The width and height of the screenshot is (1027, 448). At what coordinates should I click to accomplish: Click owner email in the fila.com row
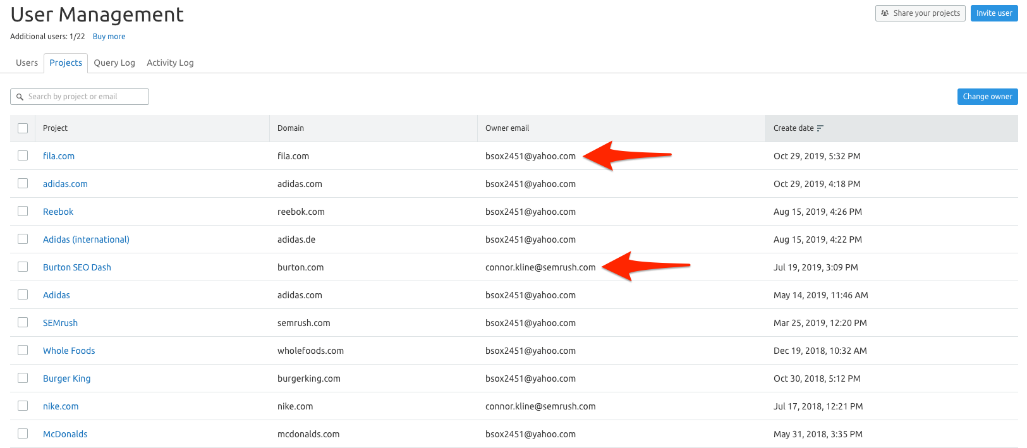click(530, 156)
